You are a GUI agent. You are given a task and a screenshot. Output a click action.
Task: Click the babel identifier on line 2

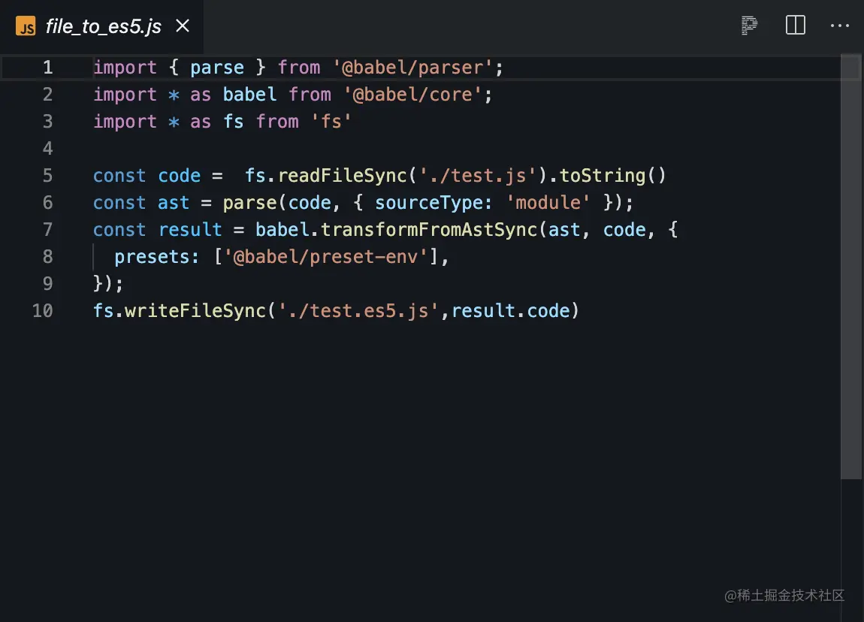[x=249, y=94]
